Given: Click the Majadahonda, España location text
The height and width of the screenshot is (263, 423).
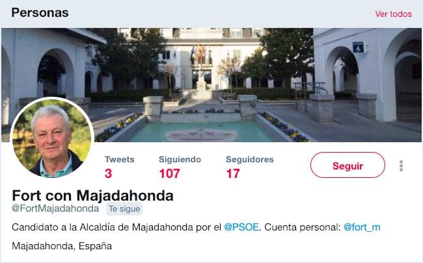Looking at the screenshot, I should pyautogui.click(x=62, y=246).
